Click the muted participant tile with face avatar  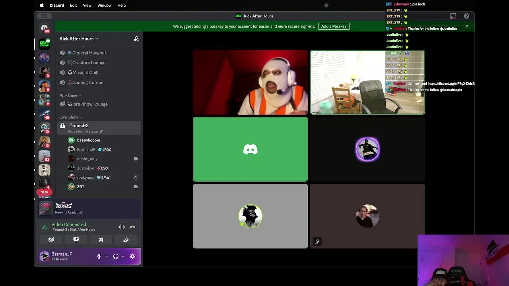[367, 216]
